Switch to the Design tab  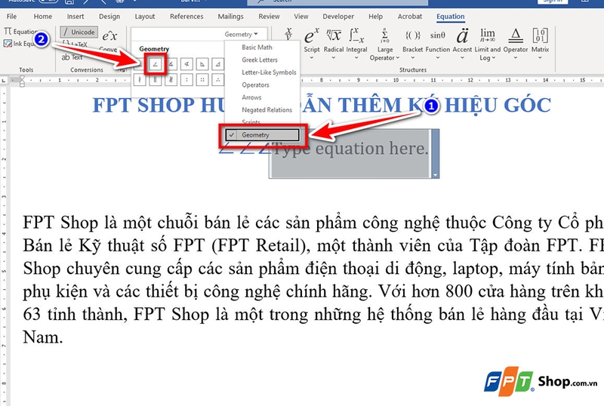point(109,16)
